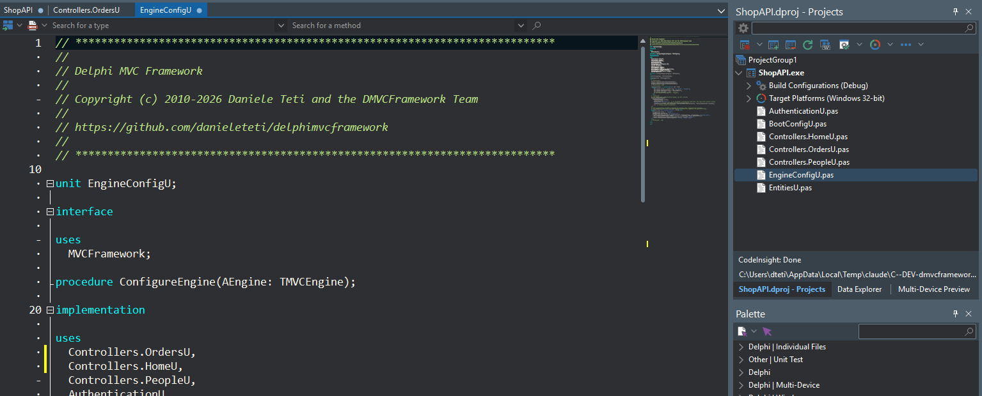982x396 pixels.
Task: Open the Projects panel gear settings
Action: click(x=743, y=28)
